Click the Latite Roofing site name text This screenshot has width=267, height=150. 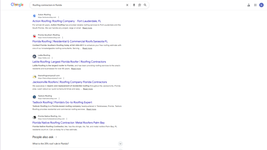pos(44,55)
